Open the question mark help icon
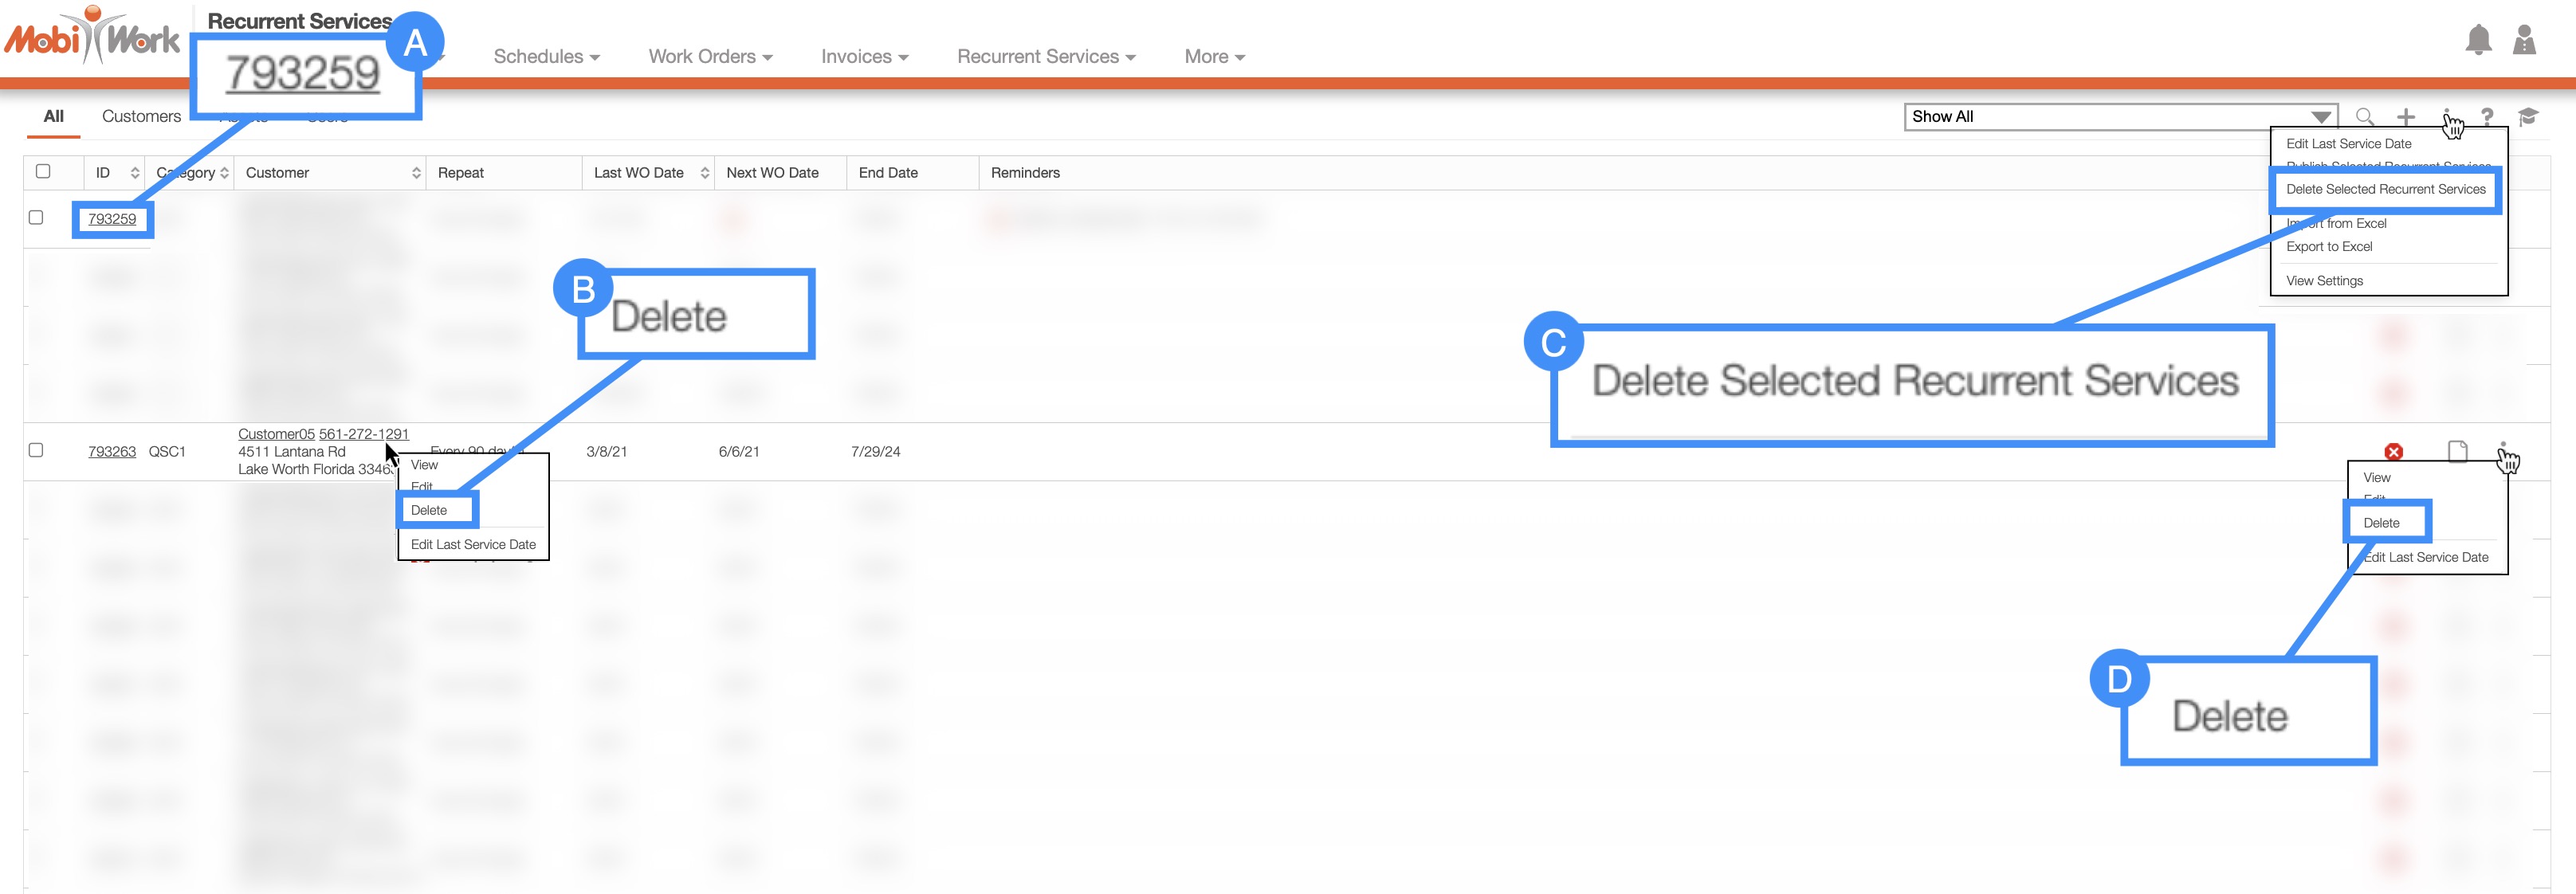Viewport: 2576px width, 894px height. 2487,117
